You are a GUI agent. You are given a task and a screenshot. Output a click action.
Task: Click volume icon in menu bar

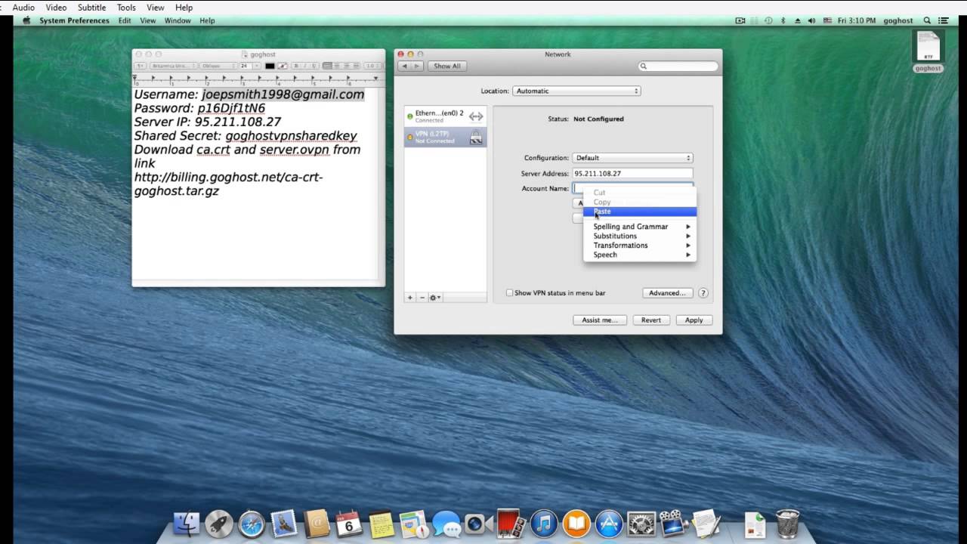click(x=811, y=20)
